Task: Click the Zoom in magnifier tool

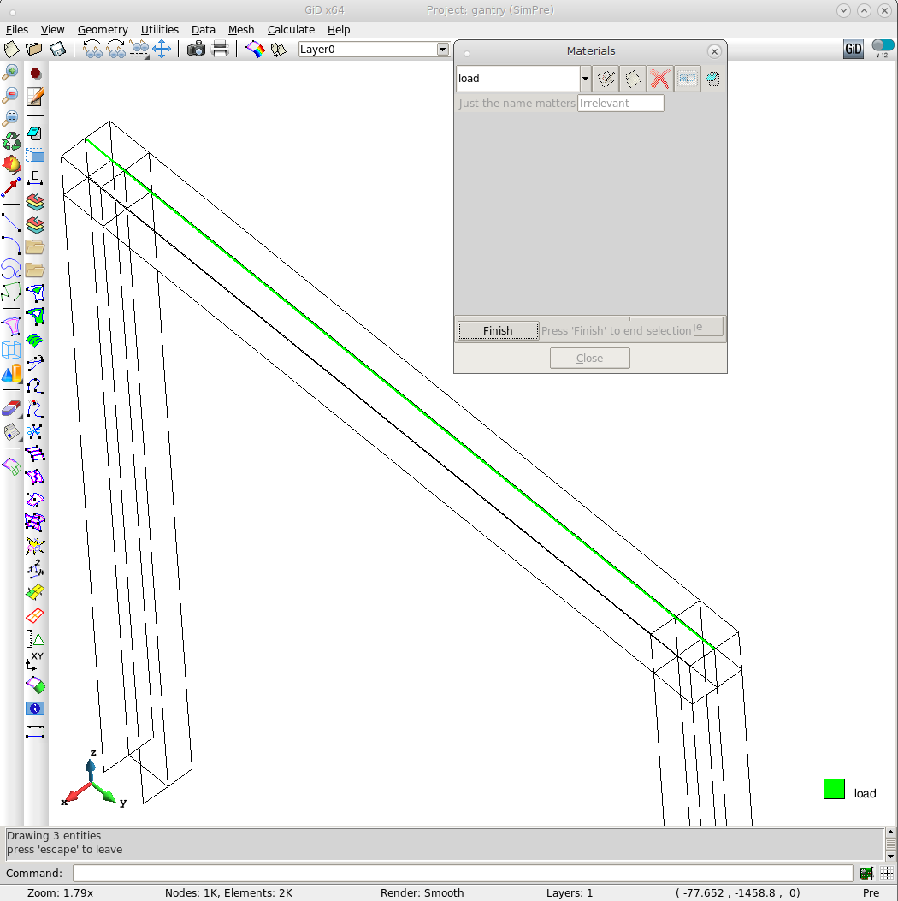Action: pos(12,72)
